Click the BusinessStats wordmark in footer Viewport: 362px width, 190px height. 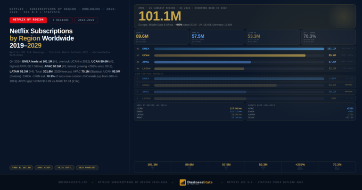pyautogui.click(x=200, y=182)
